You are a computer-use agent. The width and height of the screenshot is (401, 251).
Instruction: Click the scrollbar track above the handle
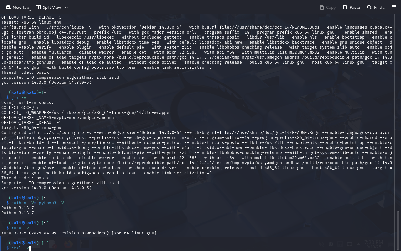pyautogui.click(x=398, y=112)
